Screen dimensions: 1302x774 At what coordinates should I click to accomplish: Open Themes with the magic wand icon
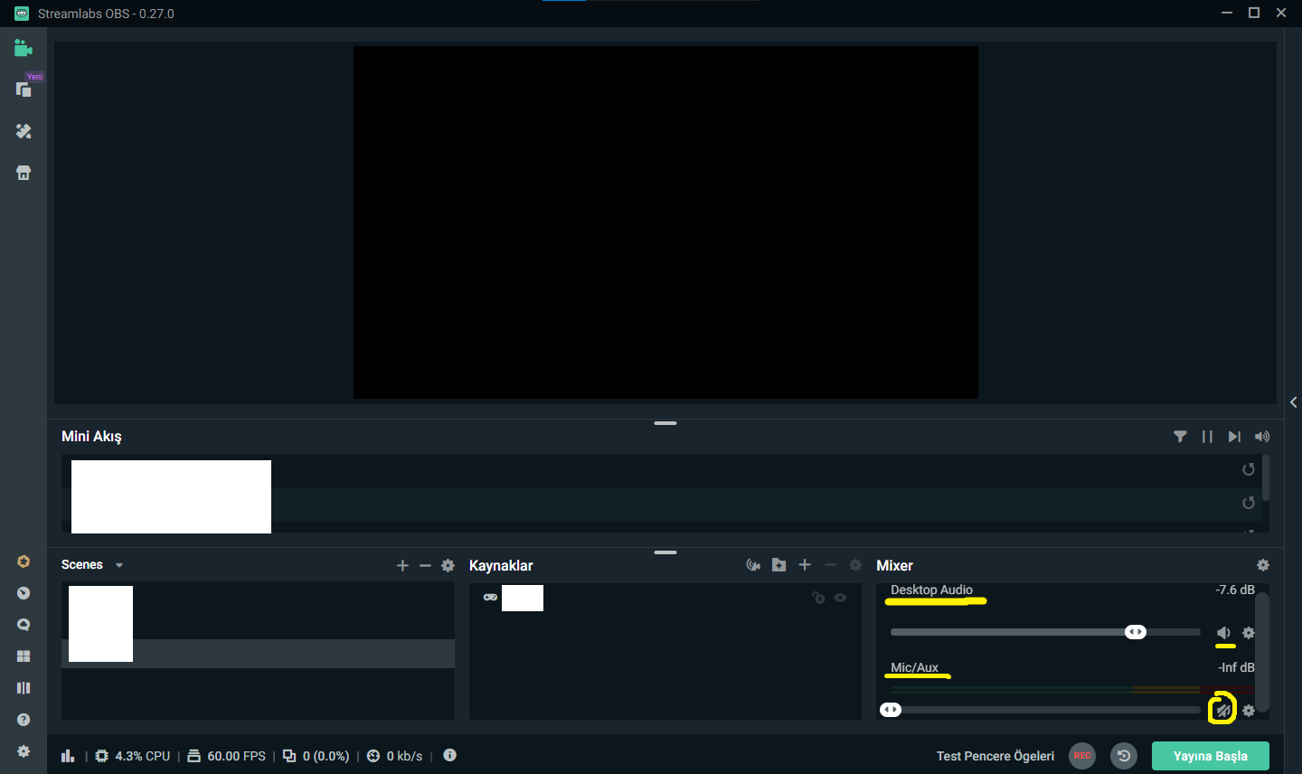point(23,131)
